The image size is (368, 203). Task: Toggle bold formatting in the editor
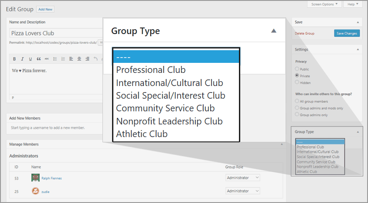point(14,59)
